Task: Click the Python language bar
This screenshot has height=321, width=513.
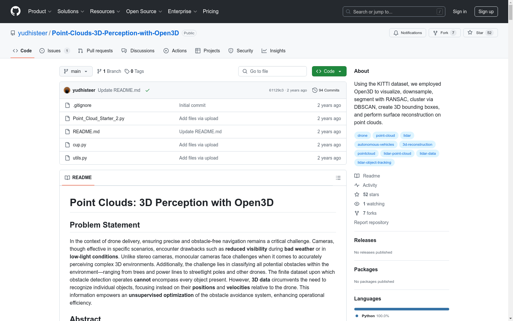Action: 402,309
